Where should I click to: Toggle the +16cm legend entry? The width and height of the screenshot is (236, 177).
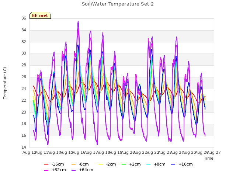(x=182, y=164)
